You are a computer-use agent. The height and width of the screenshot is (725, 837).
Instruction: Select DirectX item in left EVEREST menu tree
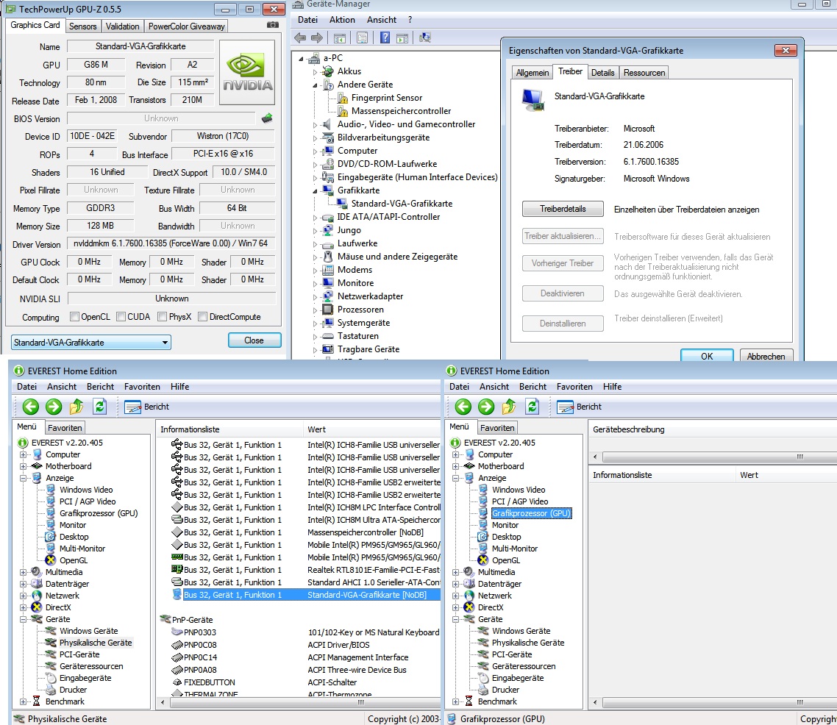click(x=57, y=607)
